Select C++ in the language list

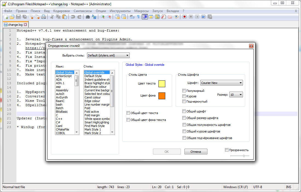[59, 119]
